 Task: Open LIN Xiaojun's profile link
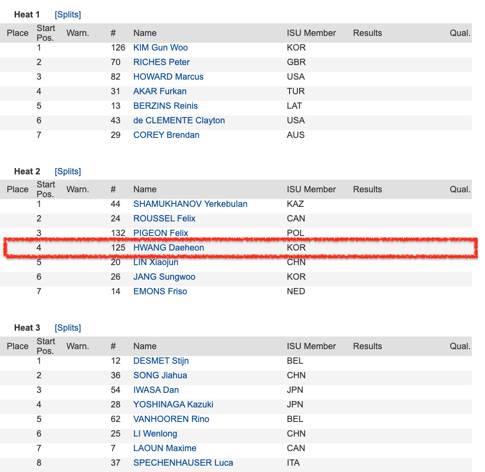coord(156,262)
